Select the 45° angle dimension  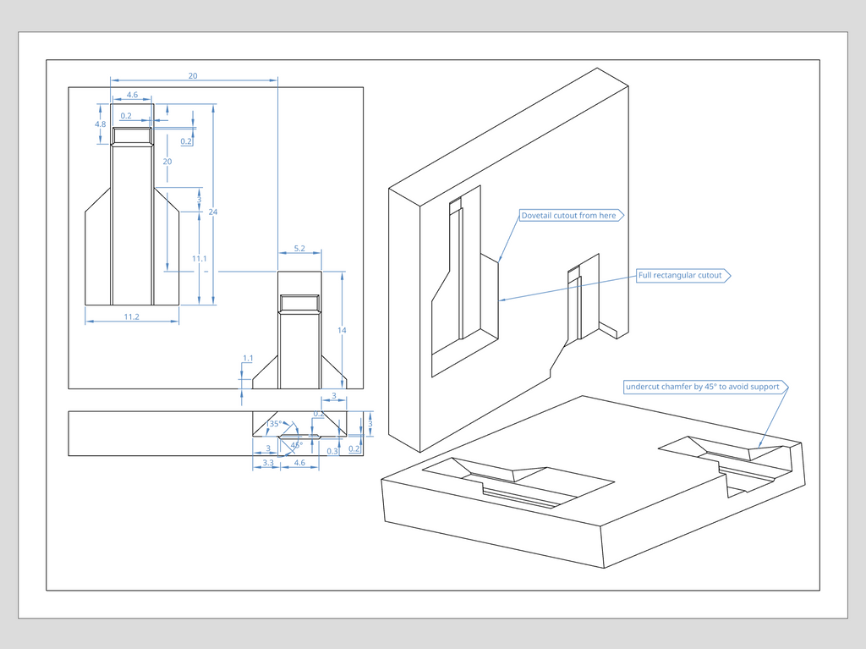point(297,445)
